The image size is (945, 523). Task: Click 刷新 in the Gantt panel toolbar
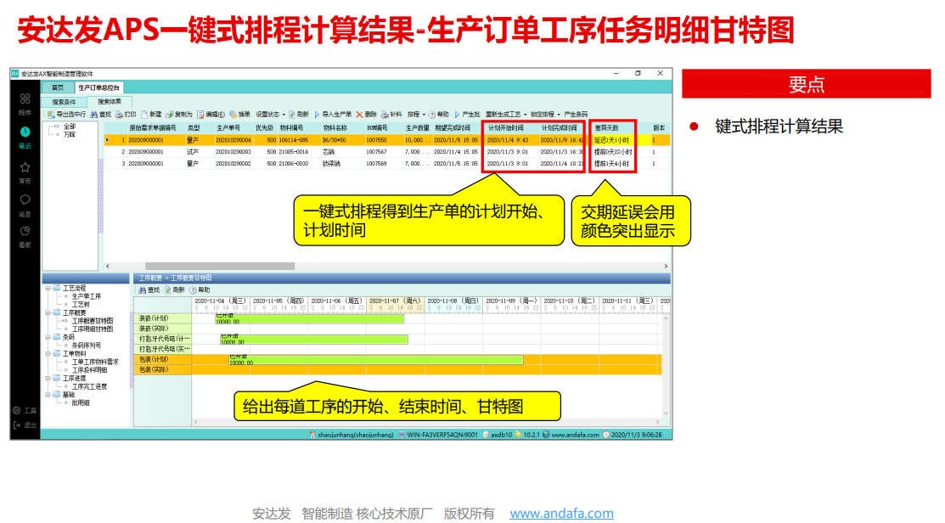coord(175,290)
